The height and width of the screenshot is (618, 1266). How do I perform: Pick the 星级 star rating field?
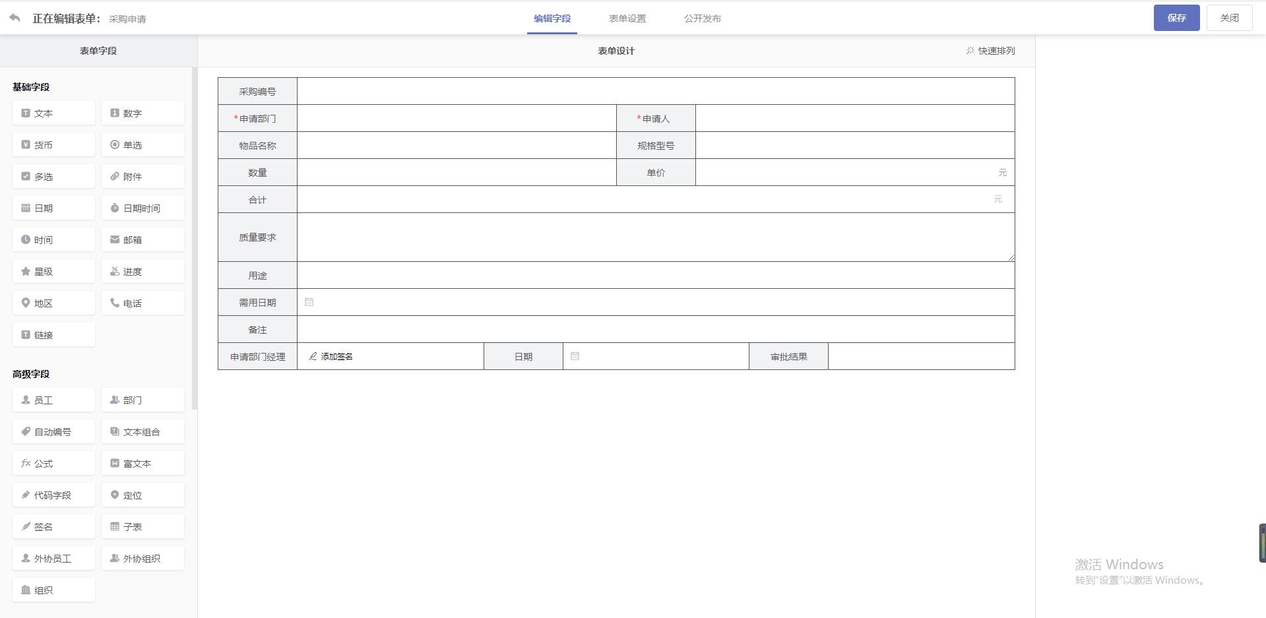[53, 272]
